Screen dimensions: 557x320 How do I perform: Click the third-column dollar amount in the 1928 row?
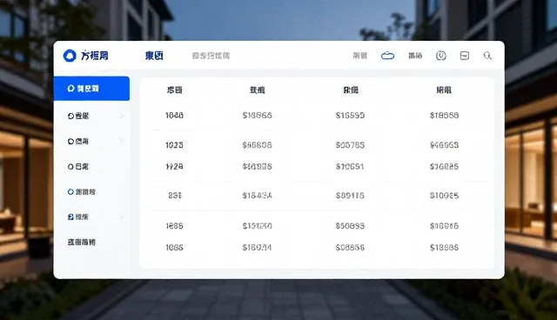click(350, 166)
